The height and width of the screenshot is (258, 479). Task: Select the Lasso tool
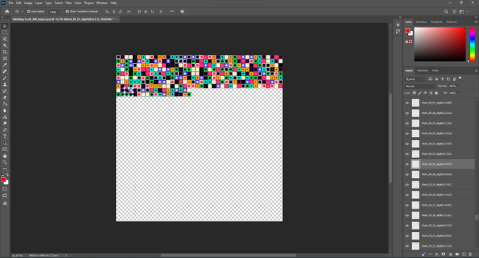pos(5,39)
